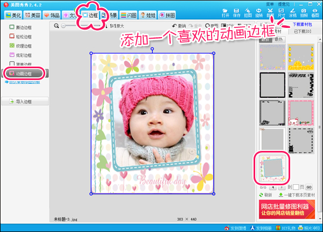The image size is (323, 232).
Task: Click the page number input box
Action: click(296, 187)
